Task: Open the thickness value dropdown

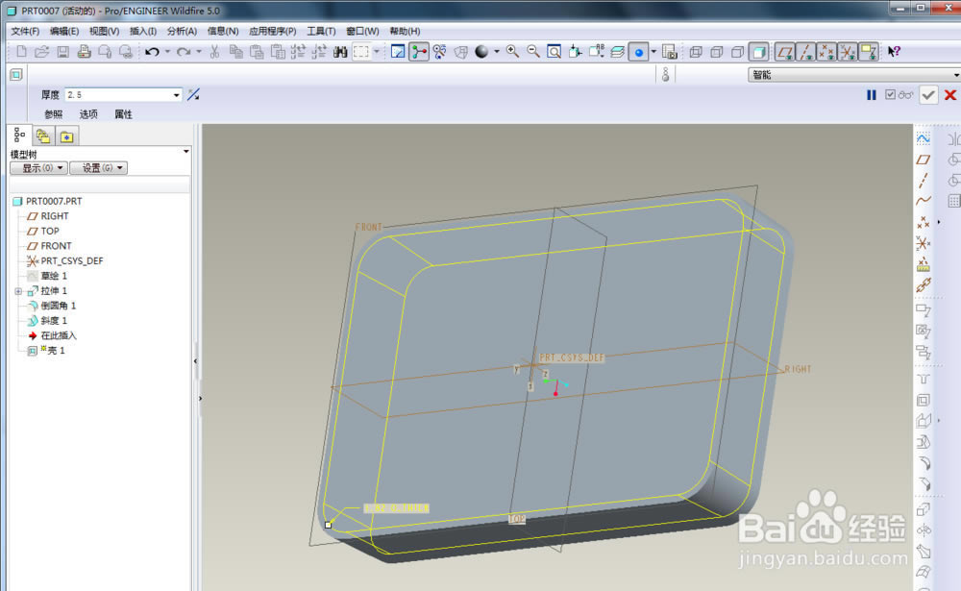Action: tap(177, 95)
